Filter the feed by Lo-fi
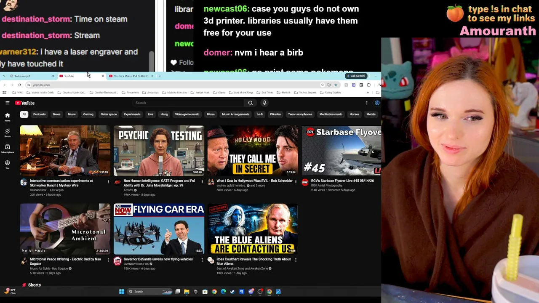 pyautogui.click(x=259, y=114)
